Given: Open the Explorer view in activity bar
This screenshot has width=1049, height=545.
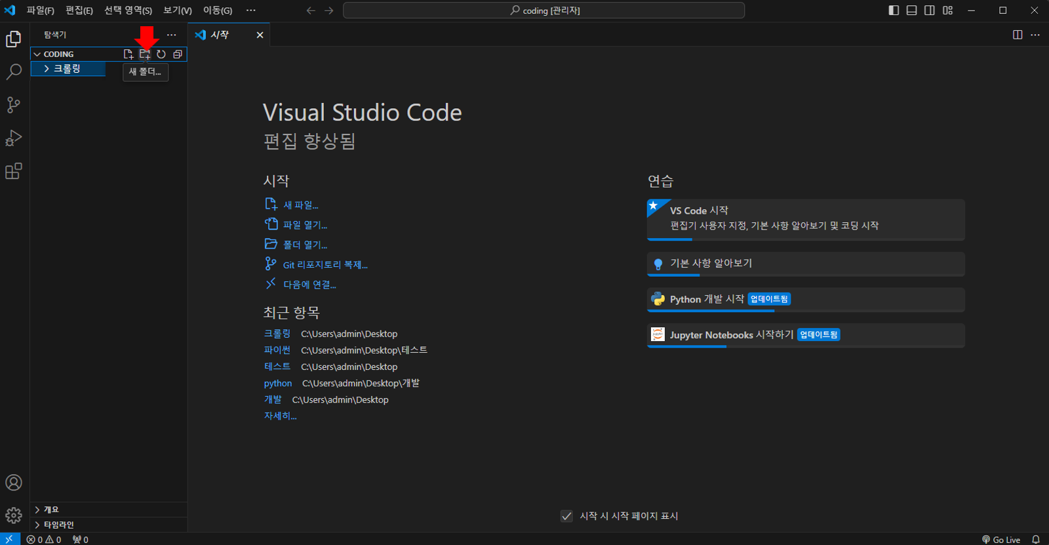Looking at the screenshot, I should [x=14, y=39].
